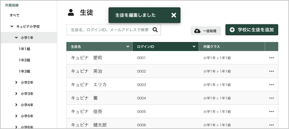Viewport: 289px width, 129px height.
Task: Expand the 小学4年 chevron
Action: pyautogui.click(x=16, y=105)
